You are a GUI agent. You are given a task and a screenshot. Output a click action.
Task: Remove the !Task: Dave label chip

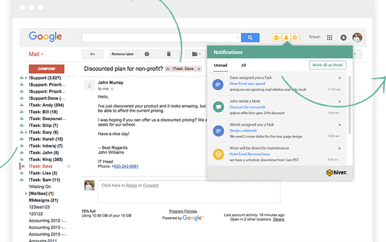click(199, 69)
